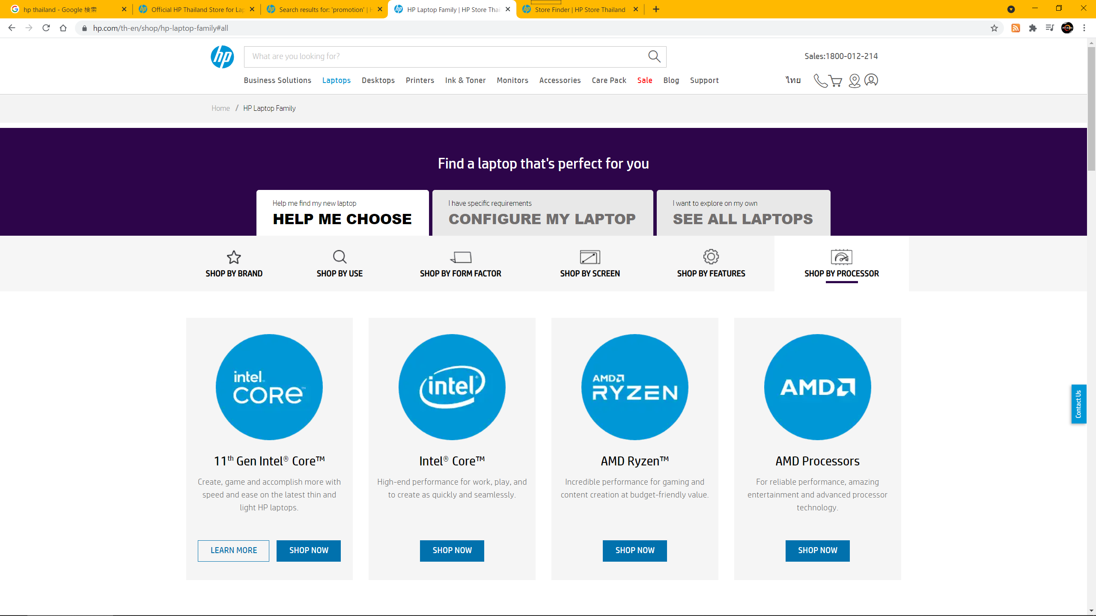The image size is (1096, 616).
Task: Select the Shop by Use magnifier icon
Action: 340,257
